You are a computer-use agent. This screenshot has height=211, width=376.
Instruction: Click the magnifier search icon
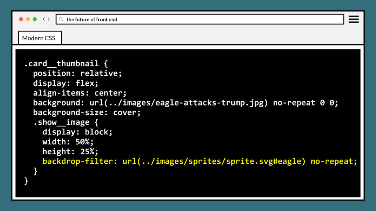pyautogui.click(x=61, y=19)
